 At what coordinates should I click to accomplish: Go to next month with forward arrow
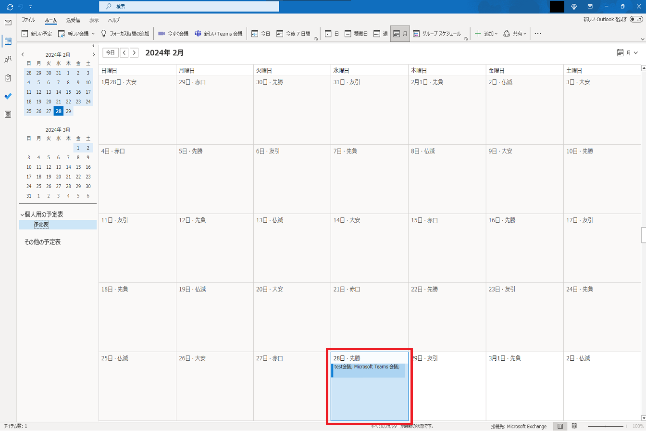[135, 52]
